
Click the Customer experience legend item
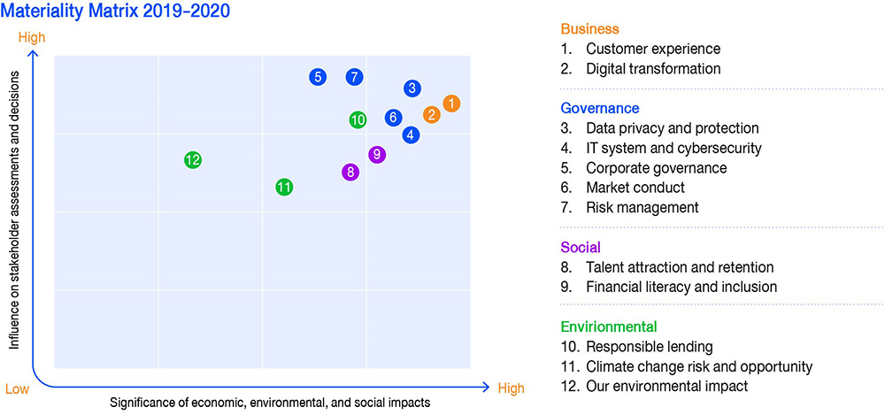(x=653, y=49)
